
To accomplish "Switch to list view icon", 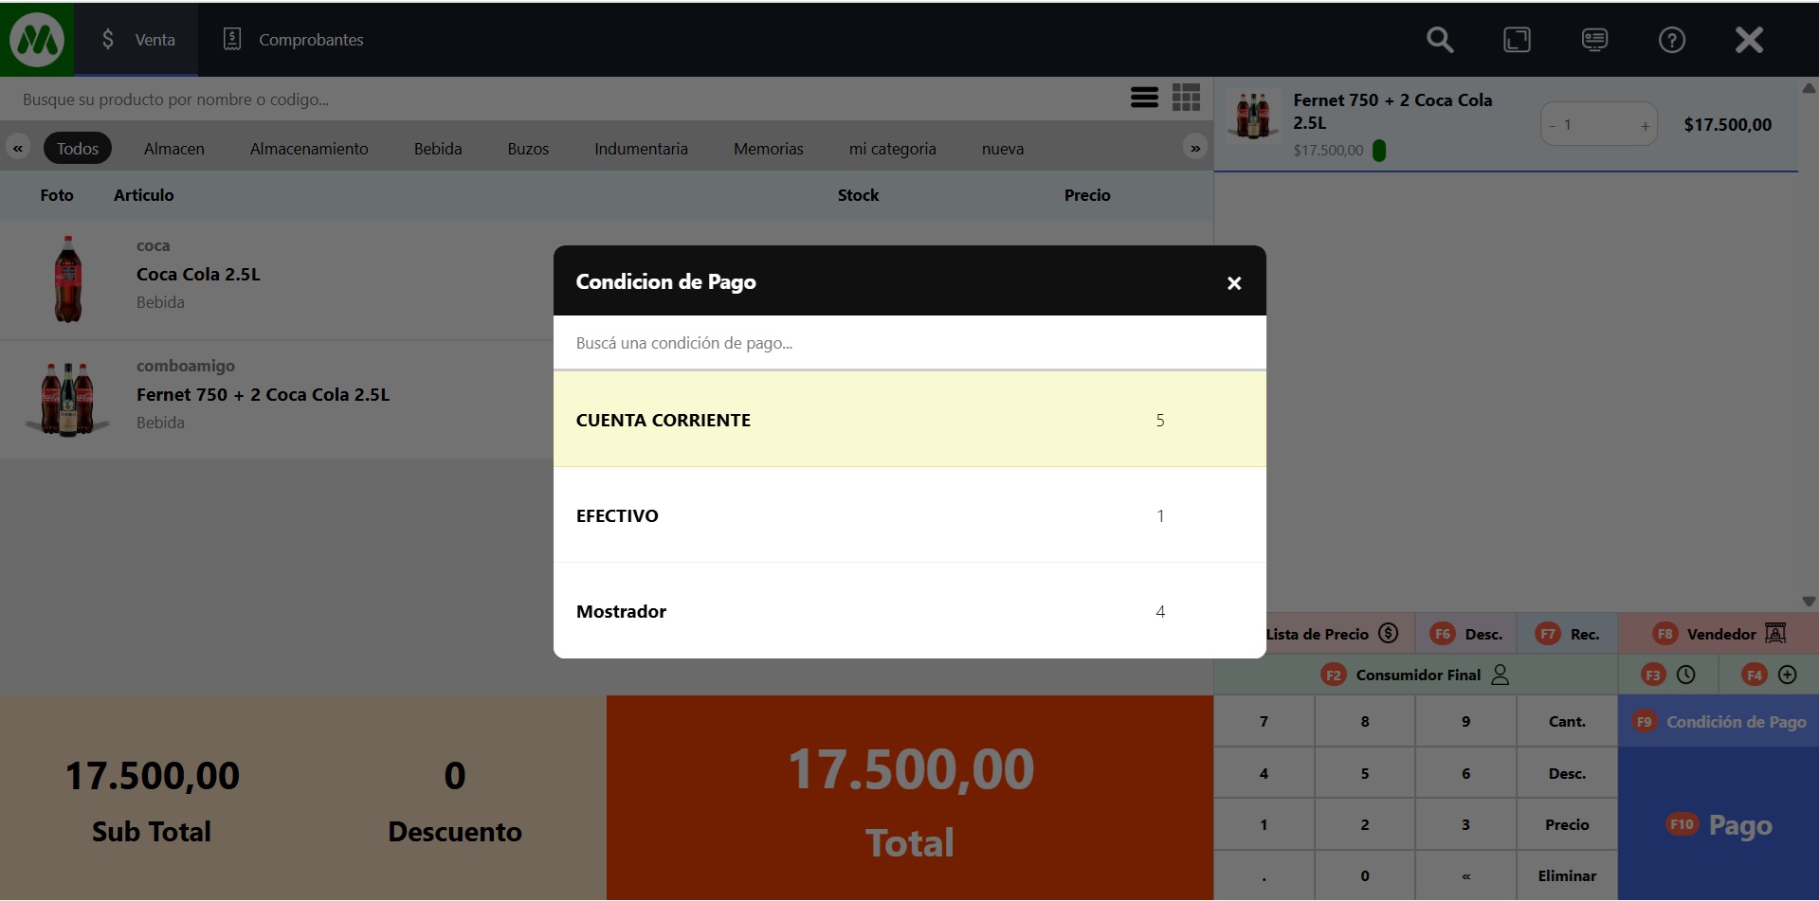I will click(x=1144, y=98).
